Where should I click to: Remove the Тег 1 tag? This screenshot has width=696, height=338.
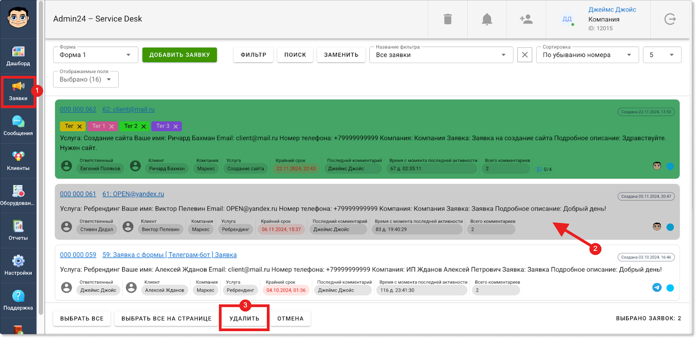click(x=112, y=127)
